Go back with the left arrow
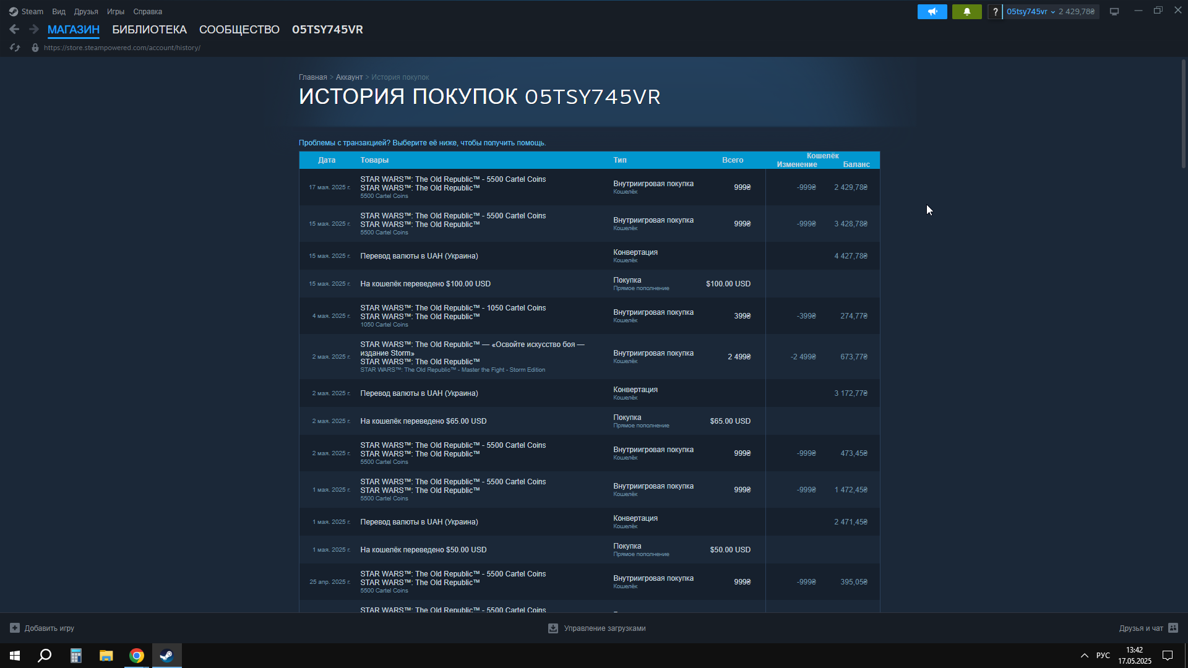The width and height of the screenshot is (1188, 668). coord(14,29)
